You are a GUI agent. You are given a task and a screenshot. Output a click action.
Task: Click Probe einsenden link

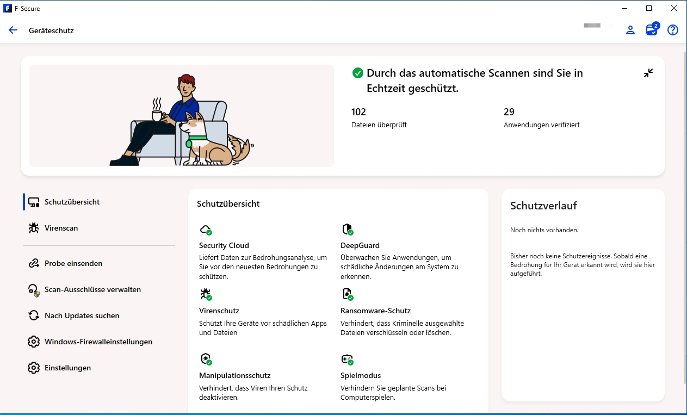(x=73, y=263)
